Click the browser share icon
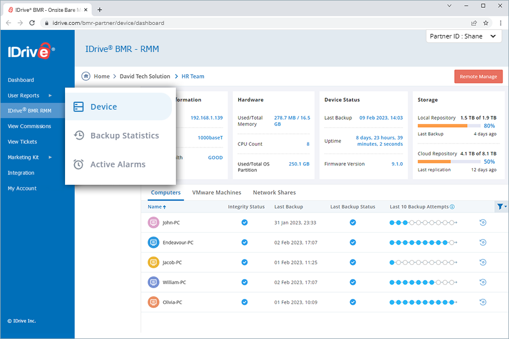The height and width of the screenshot is (339, 509). [x=474, y=23]
